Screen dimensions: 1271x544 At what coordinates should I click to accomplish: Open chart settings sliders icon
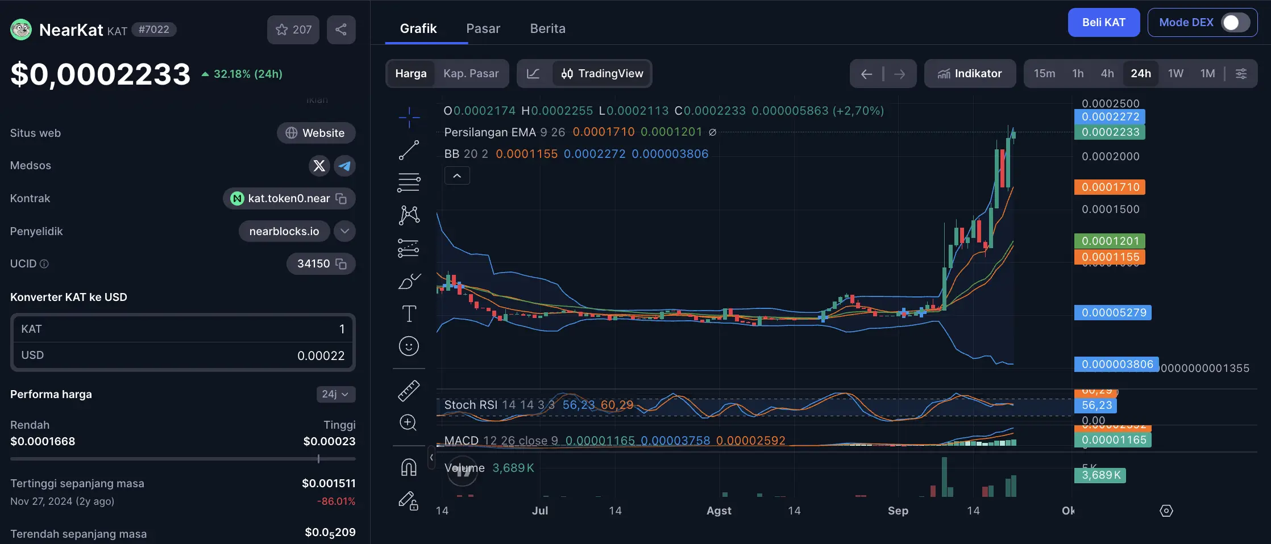coord(1241,74)
